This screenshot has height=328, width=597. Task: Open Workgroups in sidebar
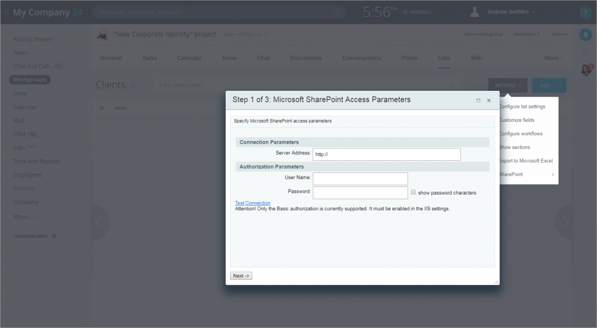30,80
